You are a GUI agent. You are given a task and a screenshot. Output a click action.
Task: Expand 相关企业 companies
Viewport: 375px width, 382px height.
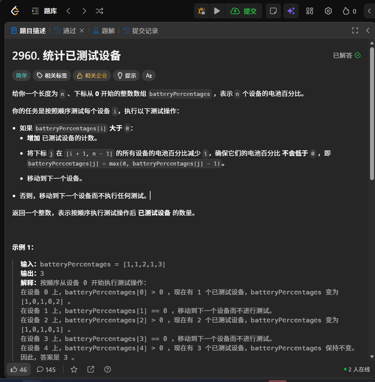tap(92, 75)
